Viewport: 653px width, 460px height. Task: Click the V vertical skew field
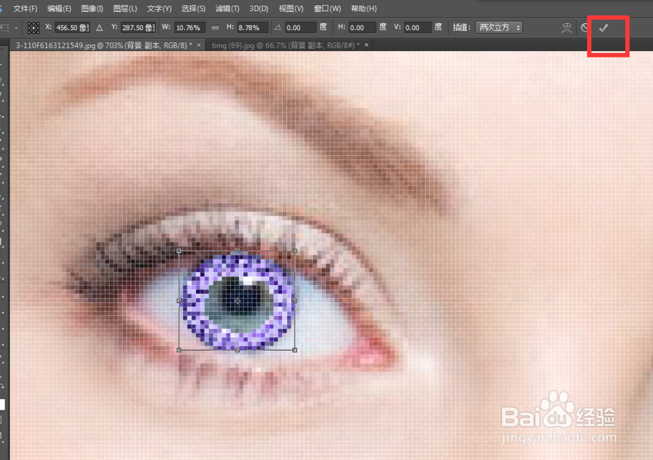[418, 28]
